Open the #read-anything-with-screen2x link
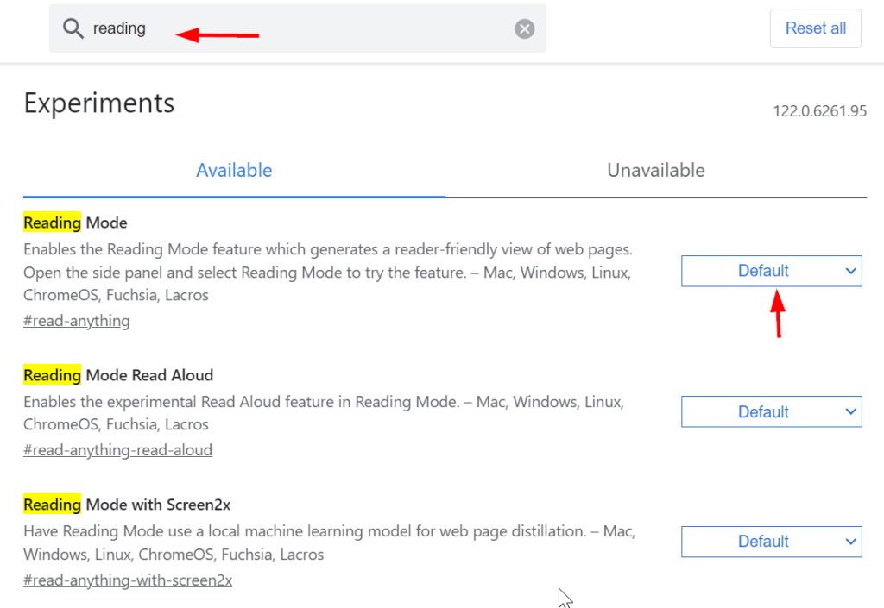The height and width of the screenshot is (608, 884). (128, 580)
